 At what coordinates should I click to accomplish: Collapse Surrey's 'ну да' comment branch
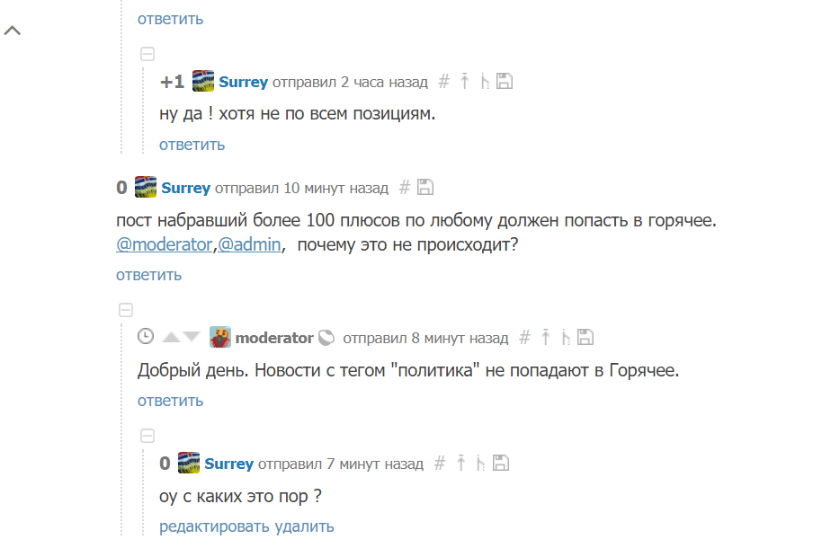[x=147, y=54]
